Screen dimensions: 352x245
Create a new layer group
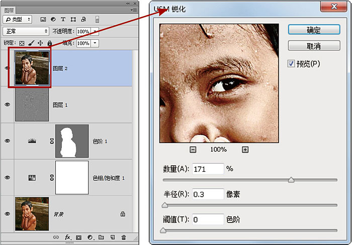point(101,237)
